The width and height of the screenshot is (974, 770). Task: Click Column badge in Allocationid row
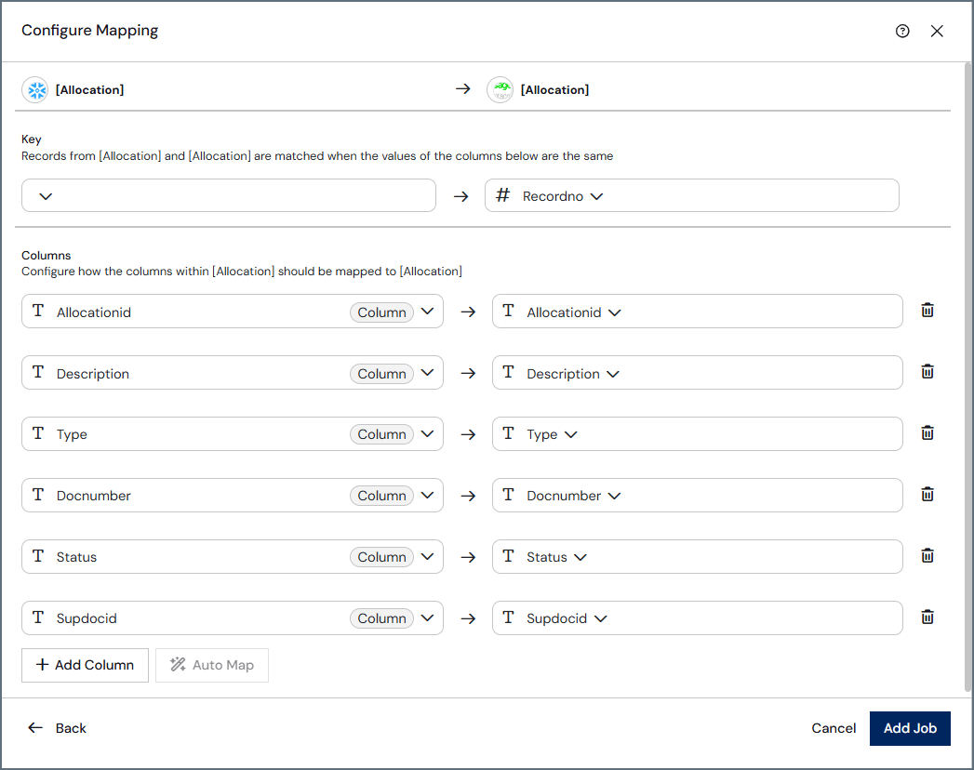[x=381, y=312]
